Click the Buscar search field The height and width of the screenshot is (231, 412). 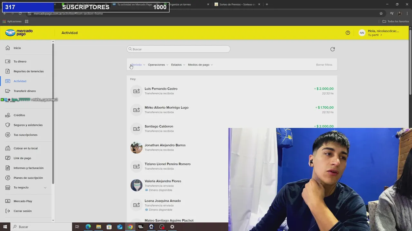[x=178, y=49]
